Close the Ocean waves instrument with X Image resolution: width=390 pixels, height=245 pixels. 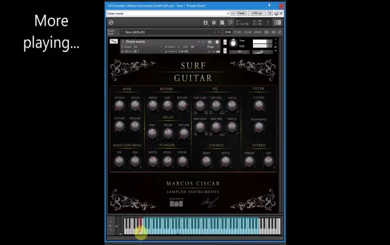(x=275, y=40)
